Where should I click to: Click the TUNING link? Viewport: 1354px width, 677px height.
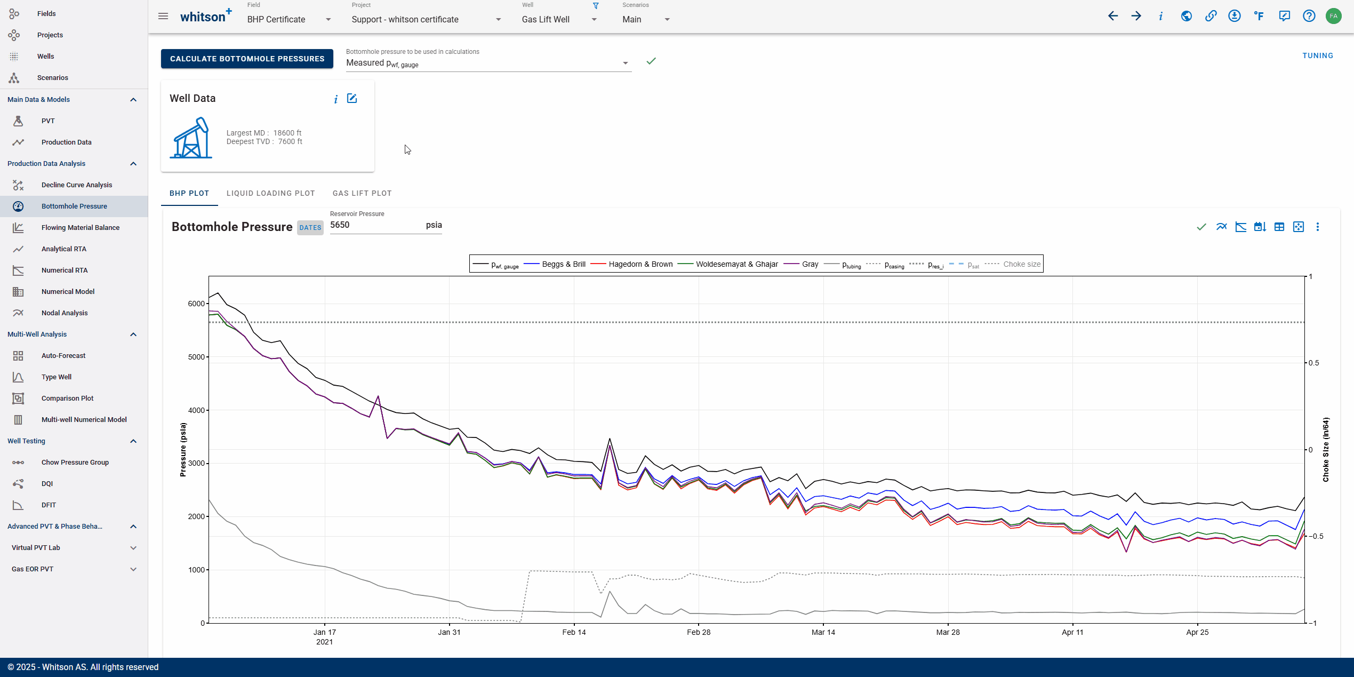click(x=1318, y=55)
